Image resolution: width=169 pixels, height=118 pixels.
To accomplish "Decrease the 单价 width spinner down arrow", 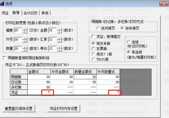I will pos(59,50).
